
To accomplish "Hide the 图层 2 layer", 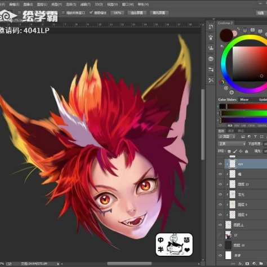I will pyautogui.click(x=220, y=225).
